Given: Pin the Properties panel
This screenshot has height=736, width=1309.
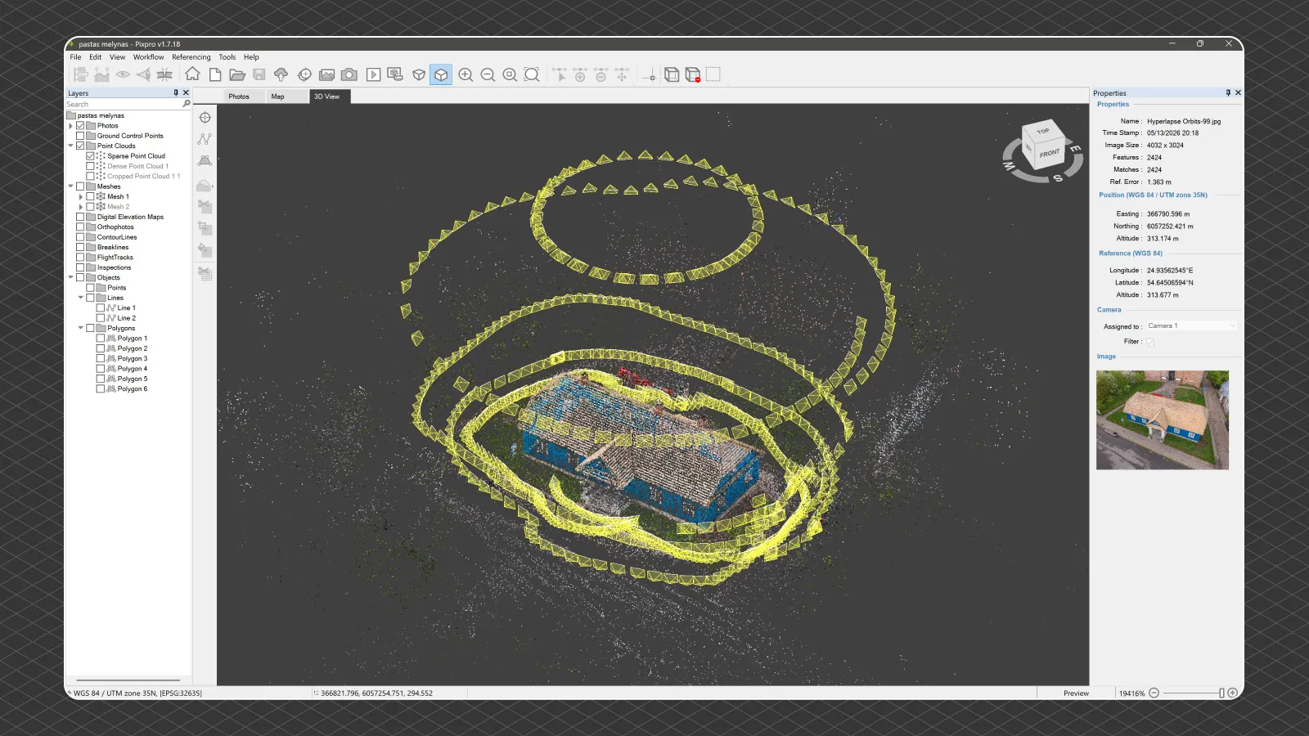Looking at the screenshot, I should [1228, 92].
